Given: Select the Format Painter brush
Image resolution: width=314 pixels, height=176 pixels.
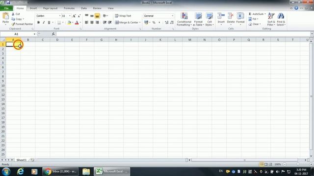Looking at the screenshot, I should click(x=22, y=24).
